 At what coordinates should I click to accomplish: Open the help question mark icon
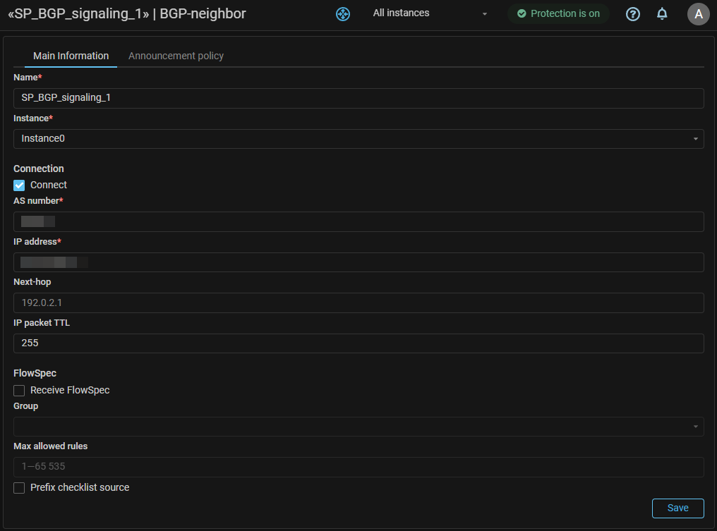tap(633, 14)
